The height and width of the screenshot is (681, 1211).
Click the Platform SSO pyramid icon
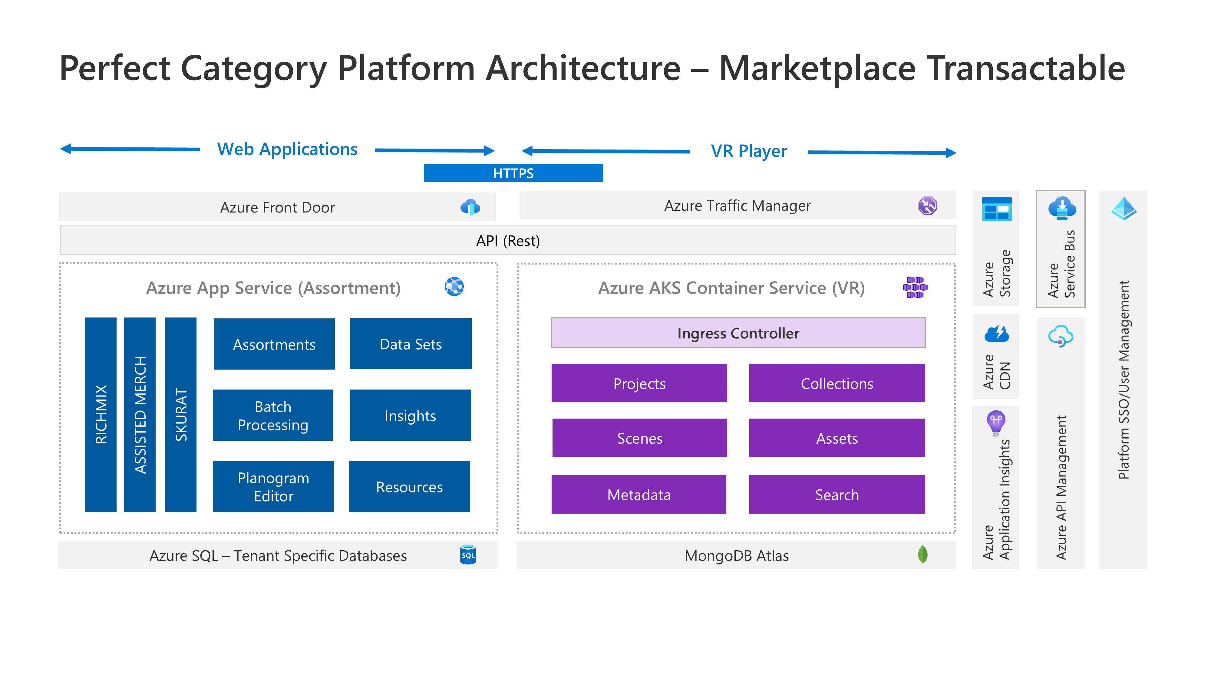pos(1124,209)
